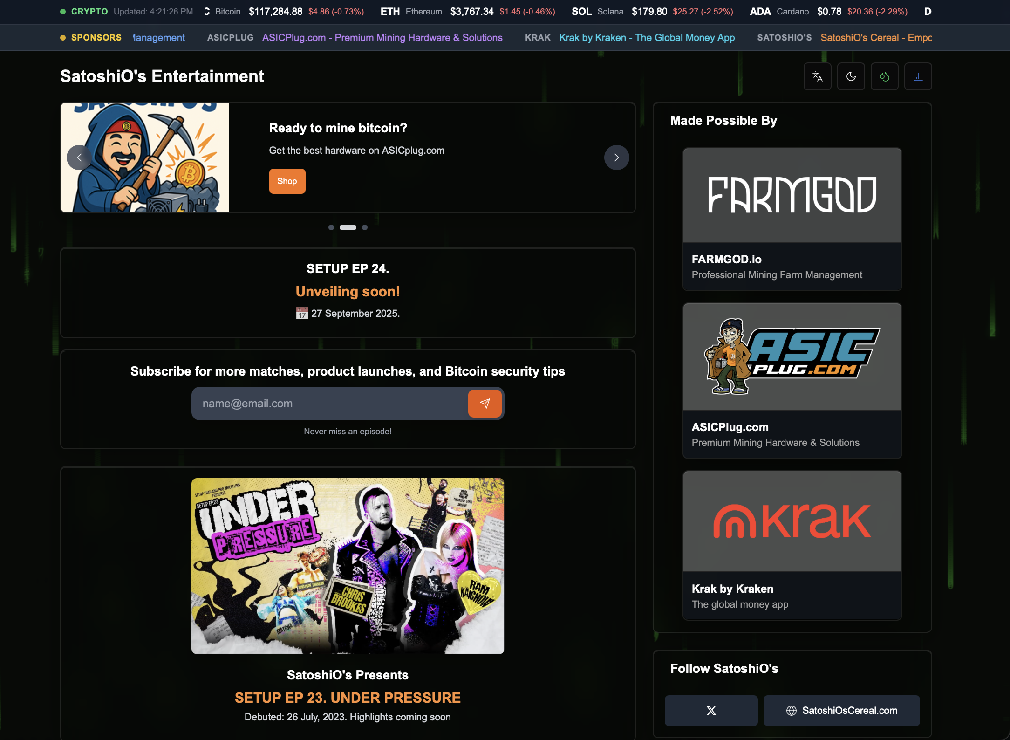This screenshot has width=1010, height=740.
Task: Open ASICPlug.com sponsor ticker link
Action: point(382,38)
